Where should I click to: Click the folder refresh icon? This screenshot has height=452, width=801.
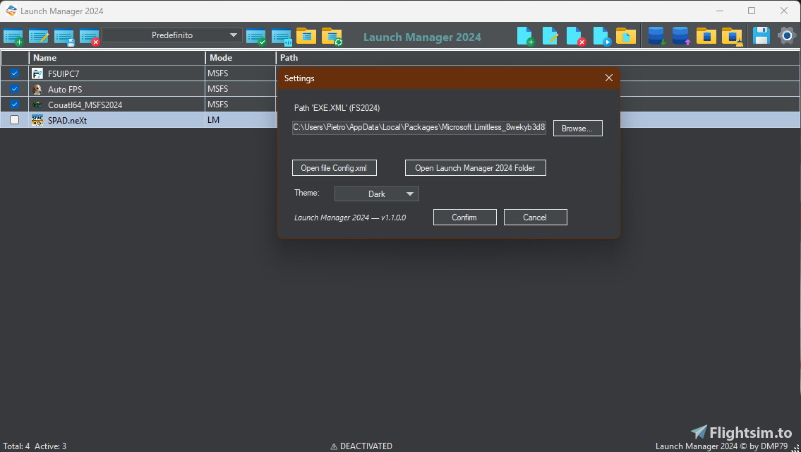point(332,37)
